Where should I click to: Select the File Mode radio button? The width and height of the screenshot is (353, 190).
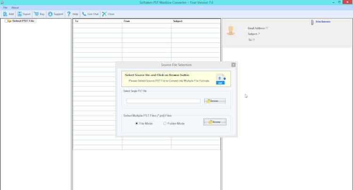[x=137, y=124]
